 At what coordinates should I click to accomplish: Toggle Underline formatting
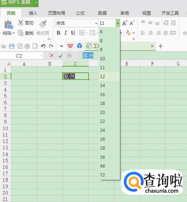coord(73,33)
